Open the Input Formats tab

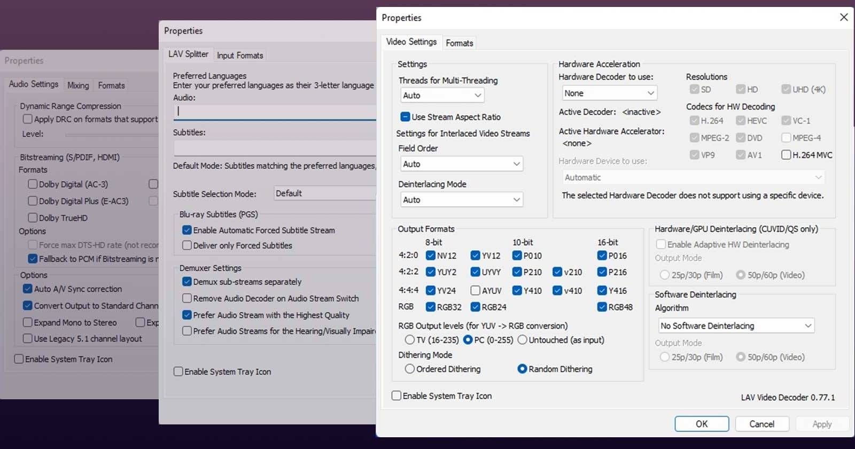pos(240,55)
